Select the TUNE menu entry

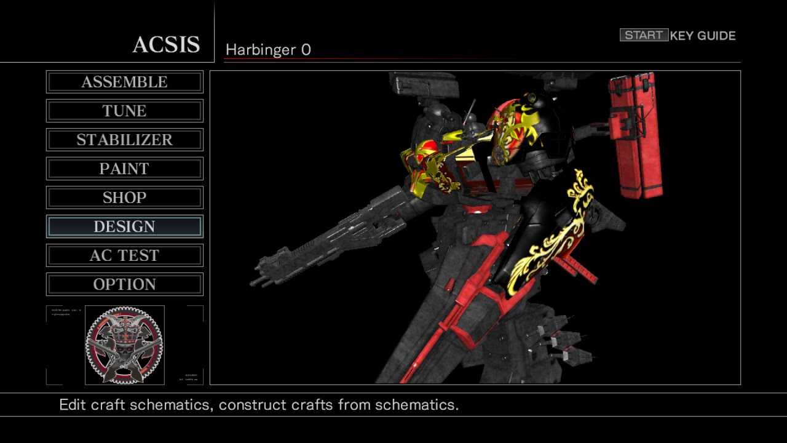[124, 111]
